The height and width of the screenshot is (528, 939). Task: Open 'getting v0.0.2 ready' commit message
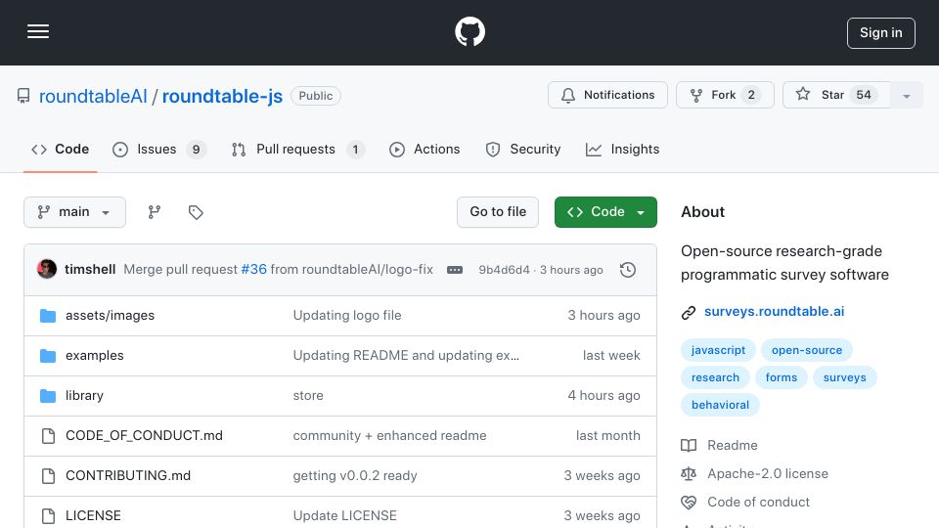point(354,476)
